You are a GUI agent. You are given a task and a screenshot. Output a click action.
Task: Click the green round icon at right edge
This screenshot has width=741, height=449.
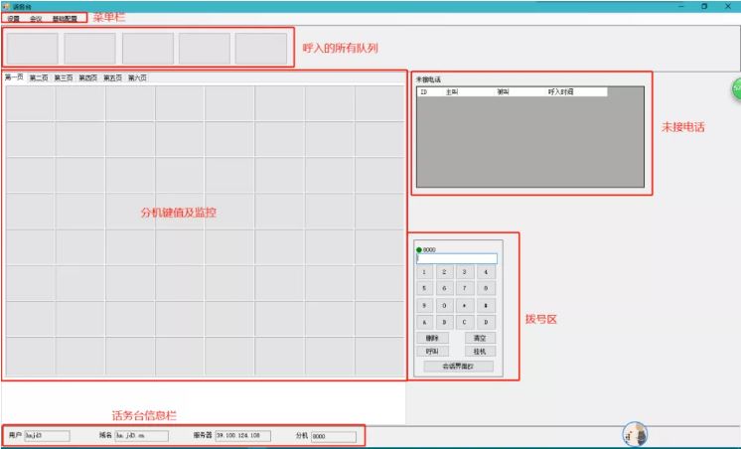click(x=736, y=87)
